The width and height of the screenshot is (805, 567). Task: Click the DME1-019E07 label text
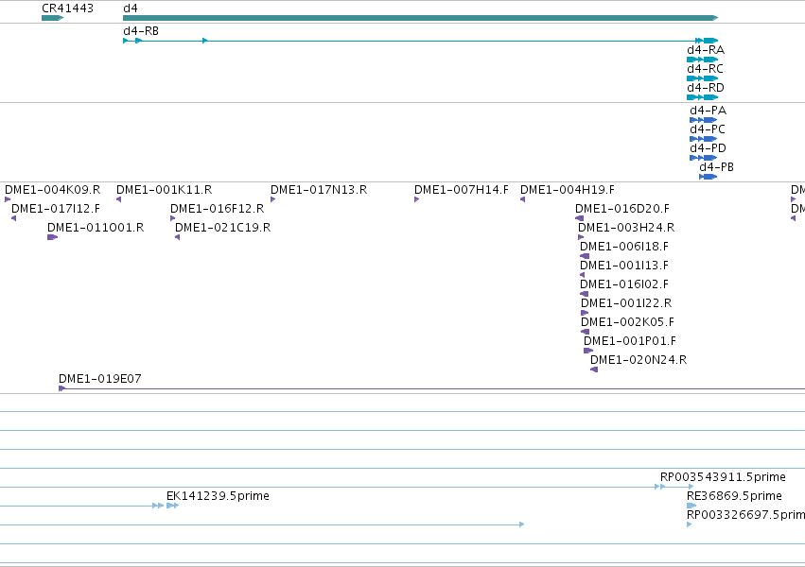(x=100, y=379)
